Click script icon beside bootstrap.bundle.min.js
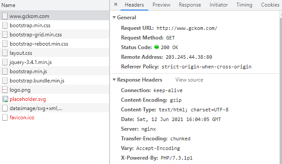This screenshot has width=282, height=164. coord(5,81)
